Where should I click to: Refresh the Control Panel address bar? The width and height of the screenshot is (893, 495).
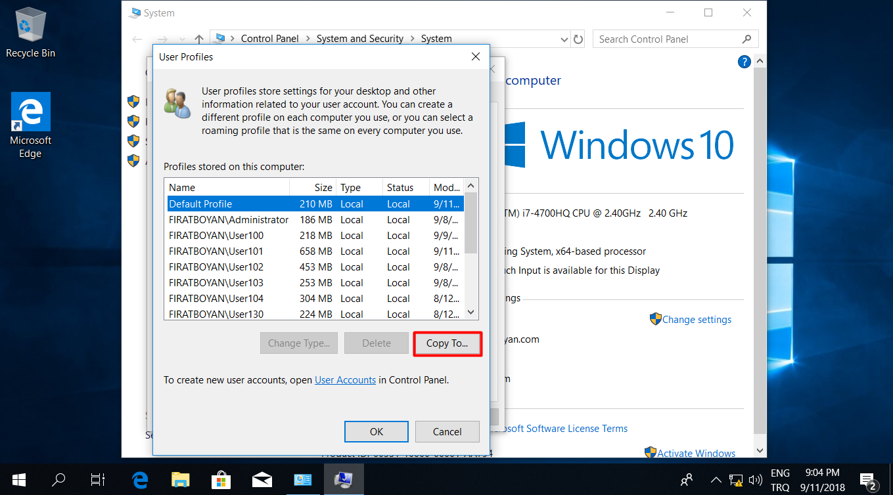point(578,39)
